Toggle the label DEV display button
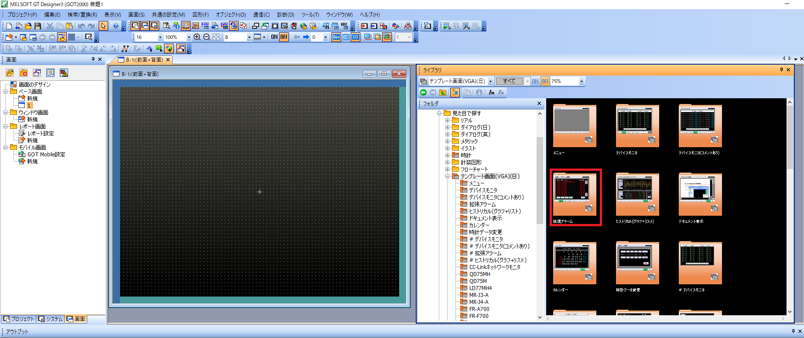The image size is (804, 338). (346, 37)
